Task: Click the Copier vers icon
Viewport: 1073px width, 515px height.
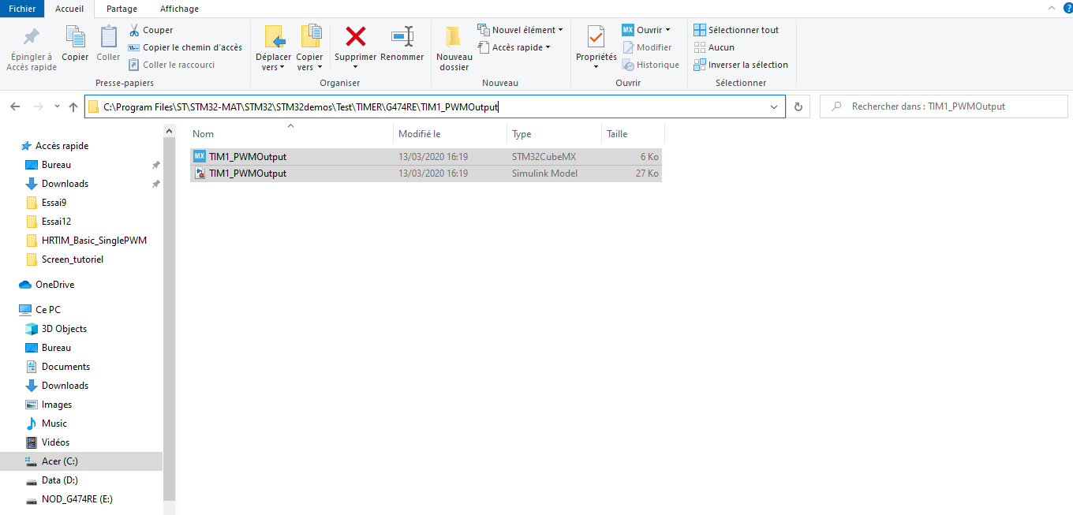Action: pos(310,37)
